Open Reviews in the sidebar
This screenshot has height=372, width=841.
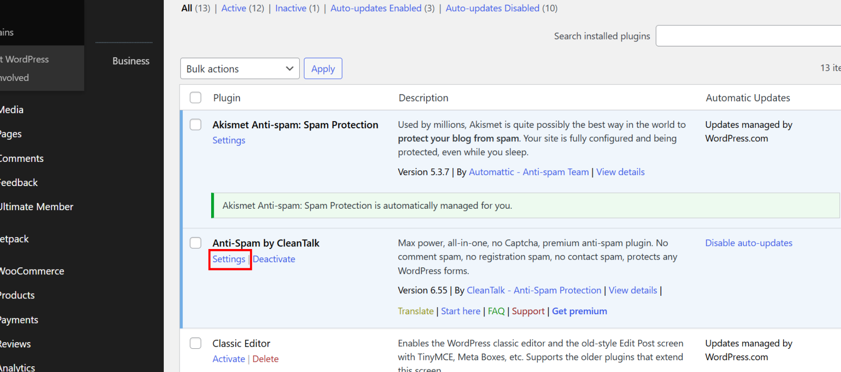(x=15, y=344)
